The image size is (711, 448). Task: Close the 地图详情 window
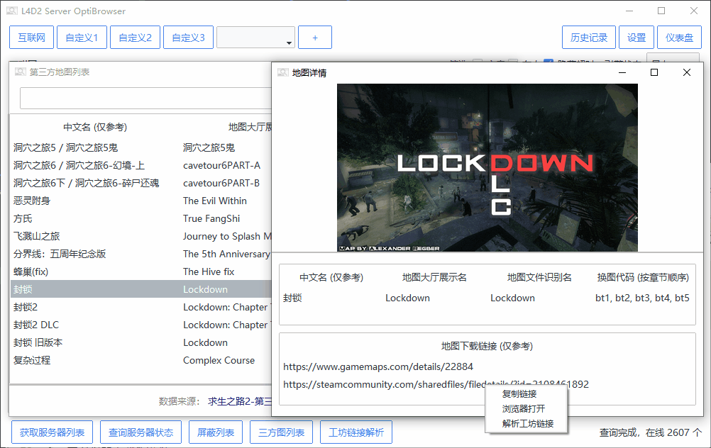coord(686,72)
